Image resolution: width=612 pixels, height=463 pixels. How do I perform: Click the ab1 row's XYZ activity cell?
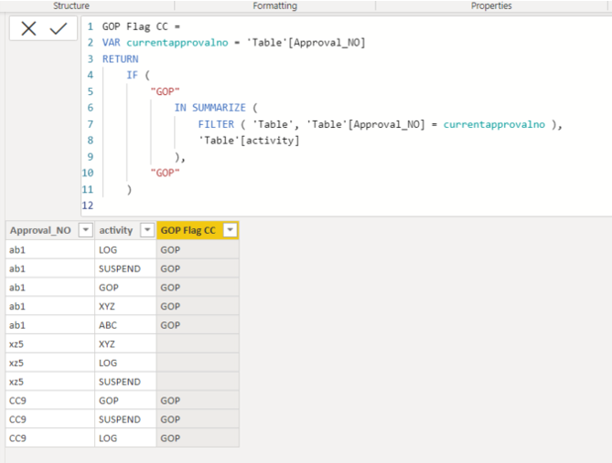(125, 306)
